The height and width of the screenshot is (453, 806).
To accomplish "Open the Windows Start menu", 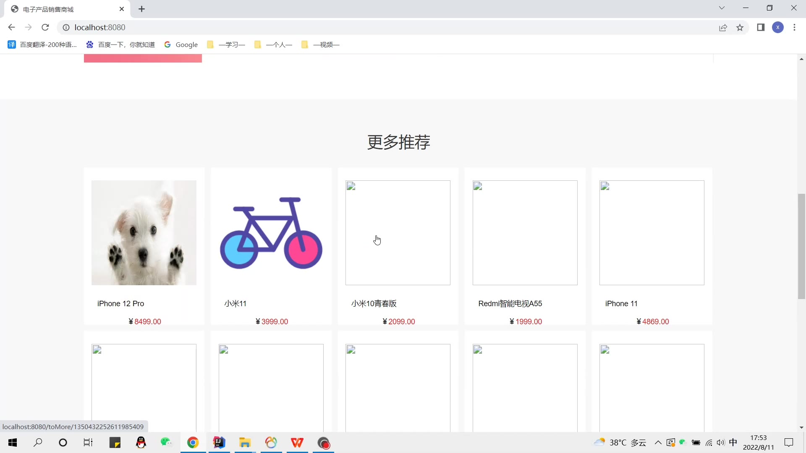I will pyautogui.click(x=13, y=443).
